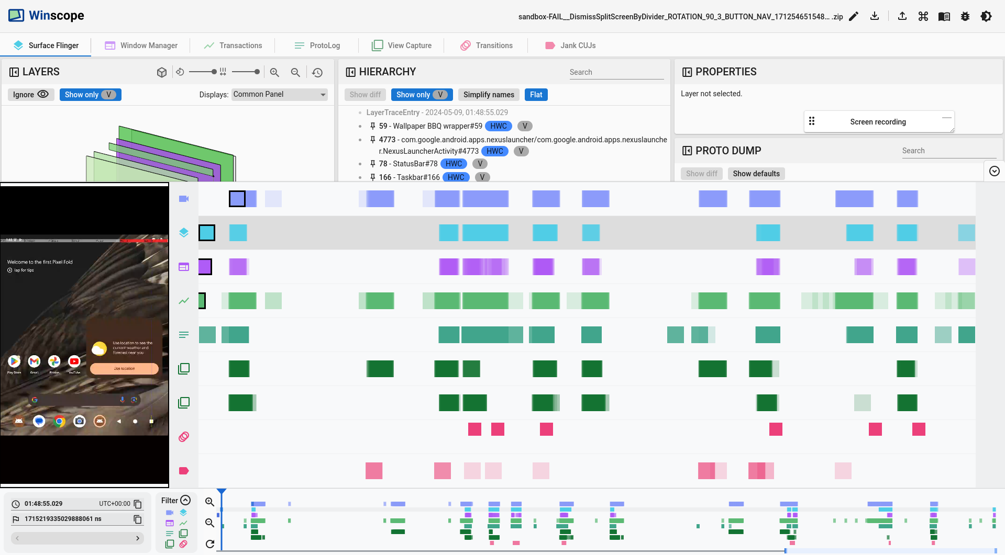Click the edit filename pencil icon
Screen dimensions: 1005x555
pos(854,16)
